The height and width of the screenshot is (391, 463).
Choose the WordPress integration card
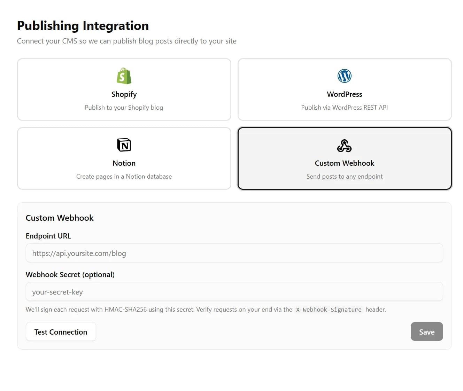[x=344, y=89]
